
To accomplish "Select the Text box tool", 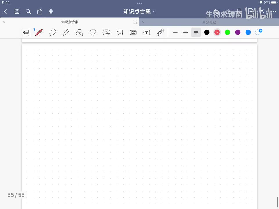I will coord(146,33).
